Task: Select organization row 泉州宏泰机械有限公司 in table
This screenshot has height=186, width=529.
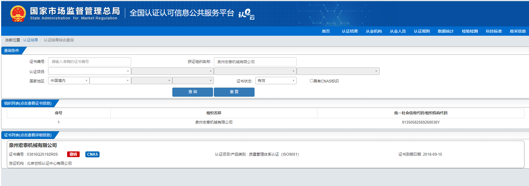Action: tap(214, 122)
